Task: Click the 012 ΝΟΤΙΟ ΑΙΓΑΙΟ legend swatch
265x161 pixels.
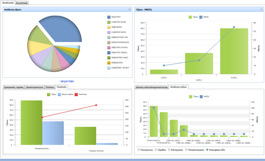Action: pos(109,22)
